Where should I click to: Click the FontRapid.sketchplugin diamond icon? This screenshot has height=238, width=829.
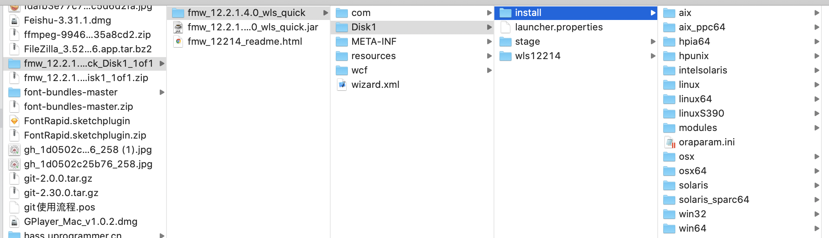pos(15,121)
